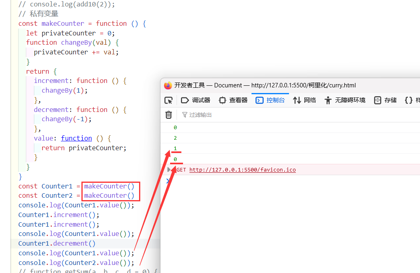Image resolution: width=420 pixels, height=273 pixels.
Task: Expand the GET favicon.ico error entry
Action: pos(169,170)
